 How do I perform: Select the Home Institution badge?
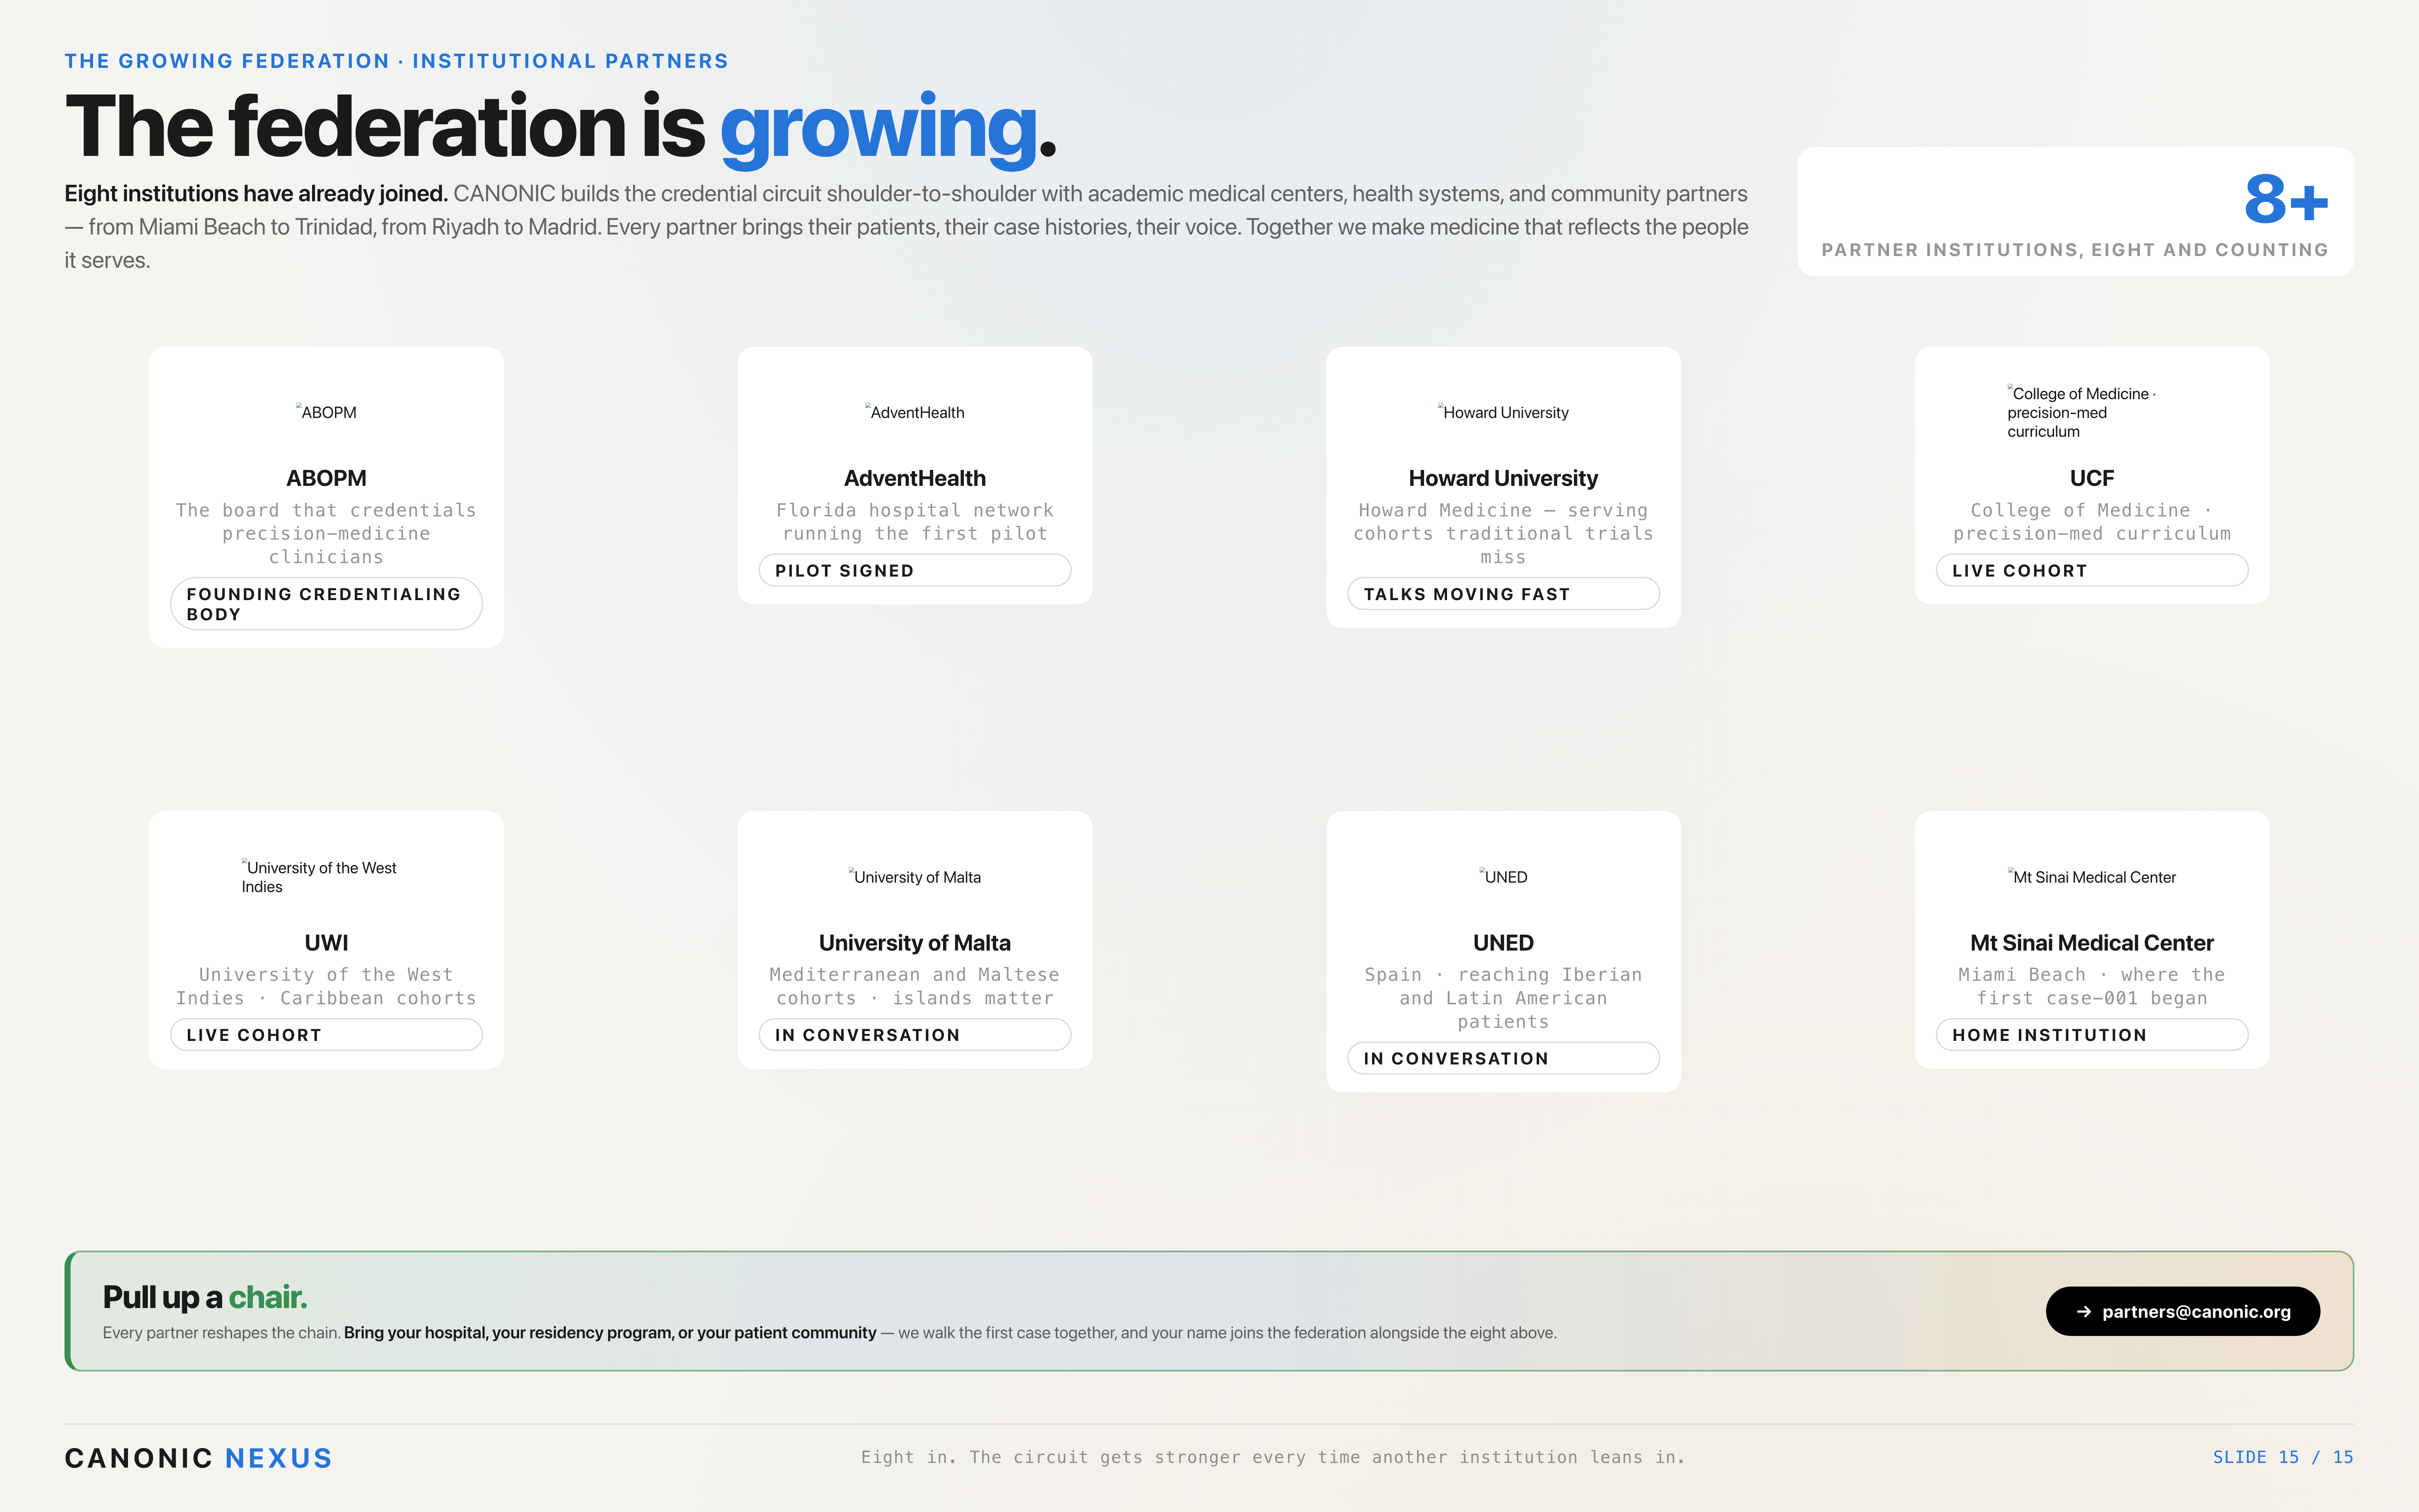(x=2092, y=1035)
